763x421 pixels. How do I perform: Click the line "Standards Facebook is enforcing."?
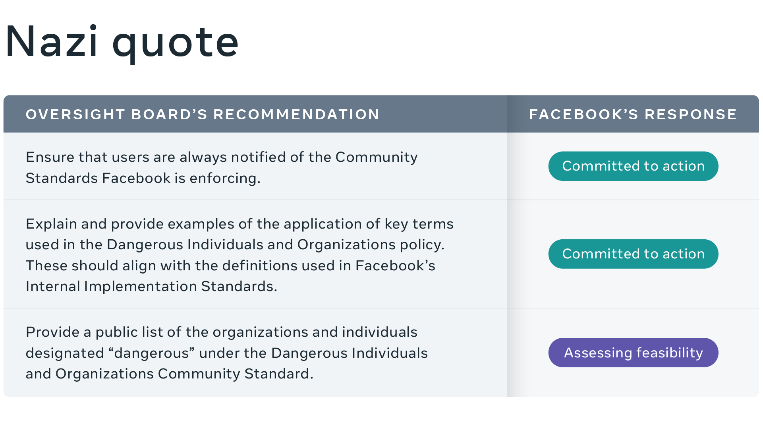click(x=143, y=178)
